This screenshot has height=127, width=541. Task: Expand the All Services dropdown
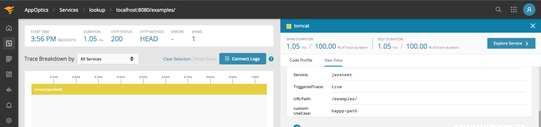tap(108, 59)
